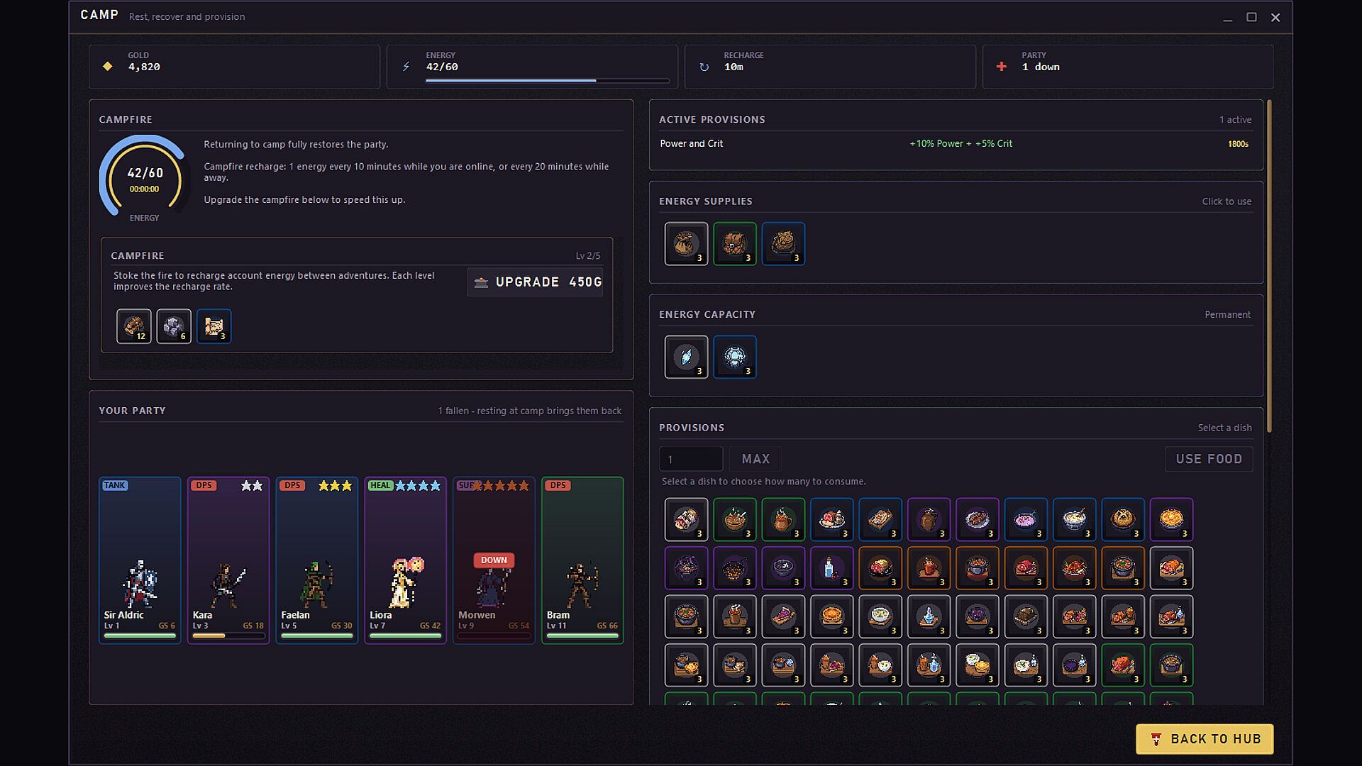Select the downed Morwen party card
Image resolution: width=1362 pixels, height=766 pixels.
click(494, 560)
